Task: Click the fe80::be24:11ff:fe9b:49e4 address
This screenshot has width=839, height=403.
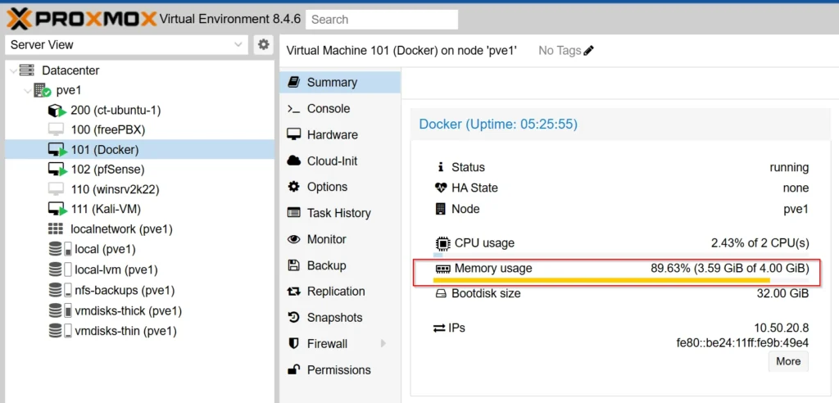Action: click(x=742, y=342)
